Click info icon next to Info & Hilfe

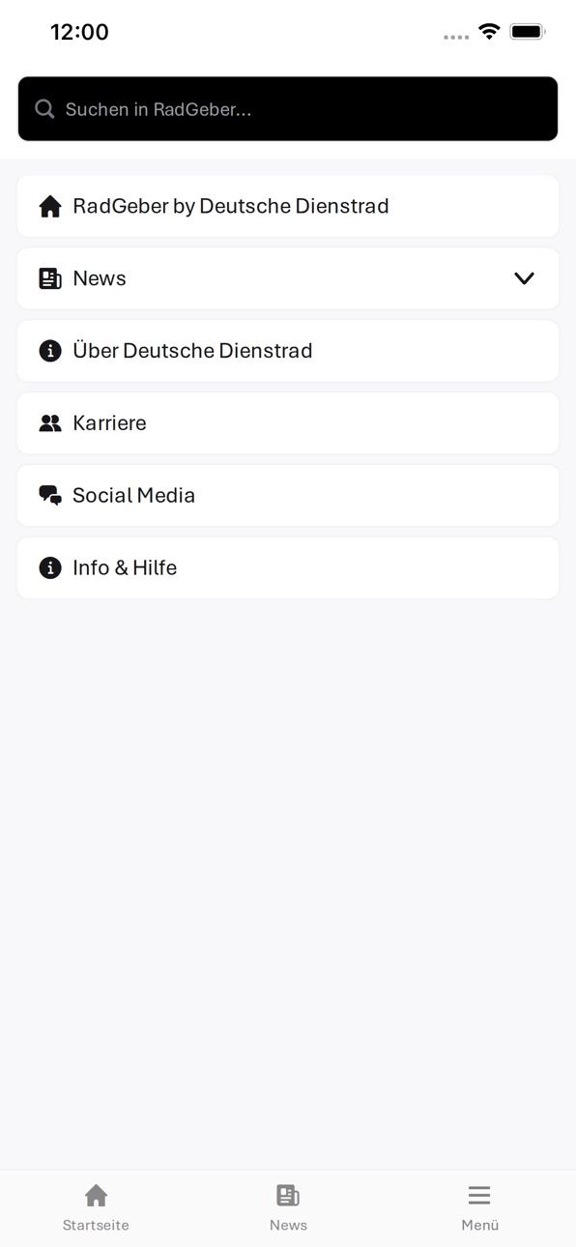click(x=50, y=568)
